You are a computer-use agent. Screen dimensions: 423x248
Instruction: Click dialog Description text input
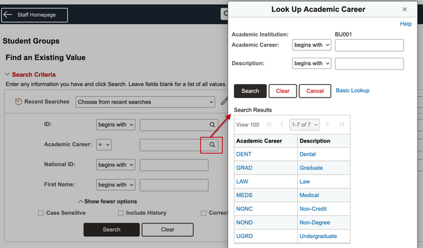pyautogui.click(x=369, y=64)
